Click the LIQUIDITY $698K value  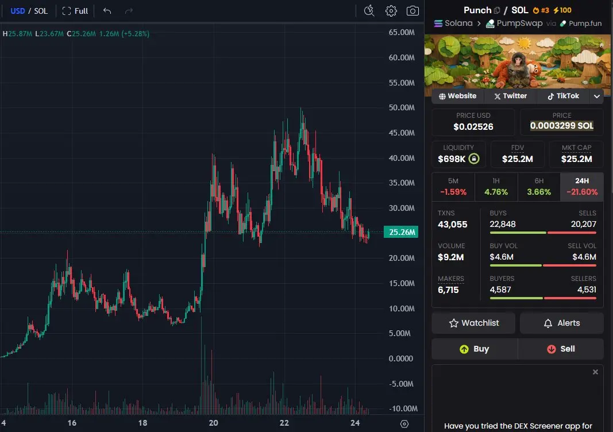[452, 159]
